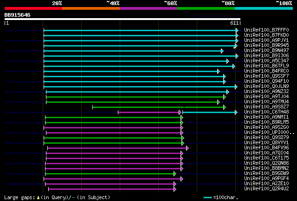Image resolution: width=297 pixels, height=201 pixels.
Task: Click the cyan alignment bar for UniRef100_B9I306
Action: click(140, 56)
